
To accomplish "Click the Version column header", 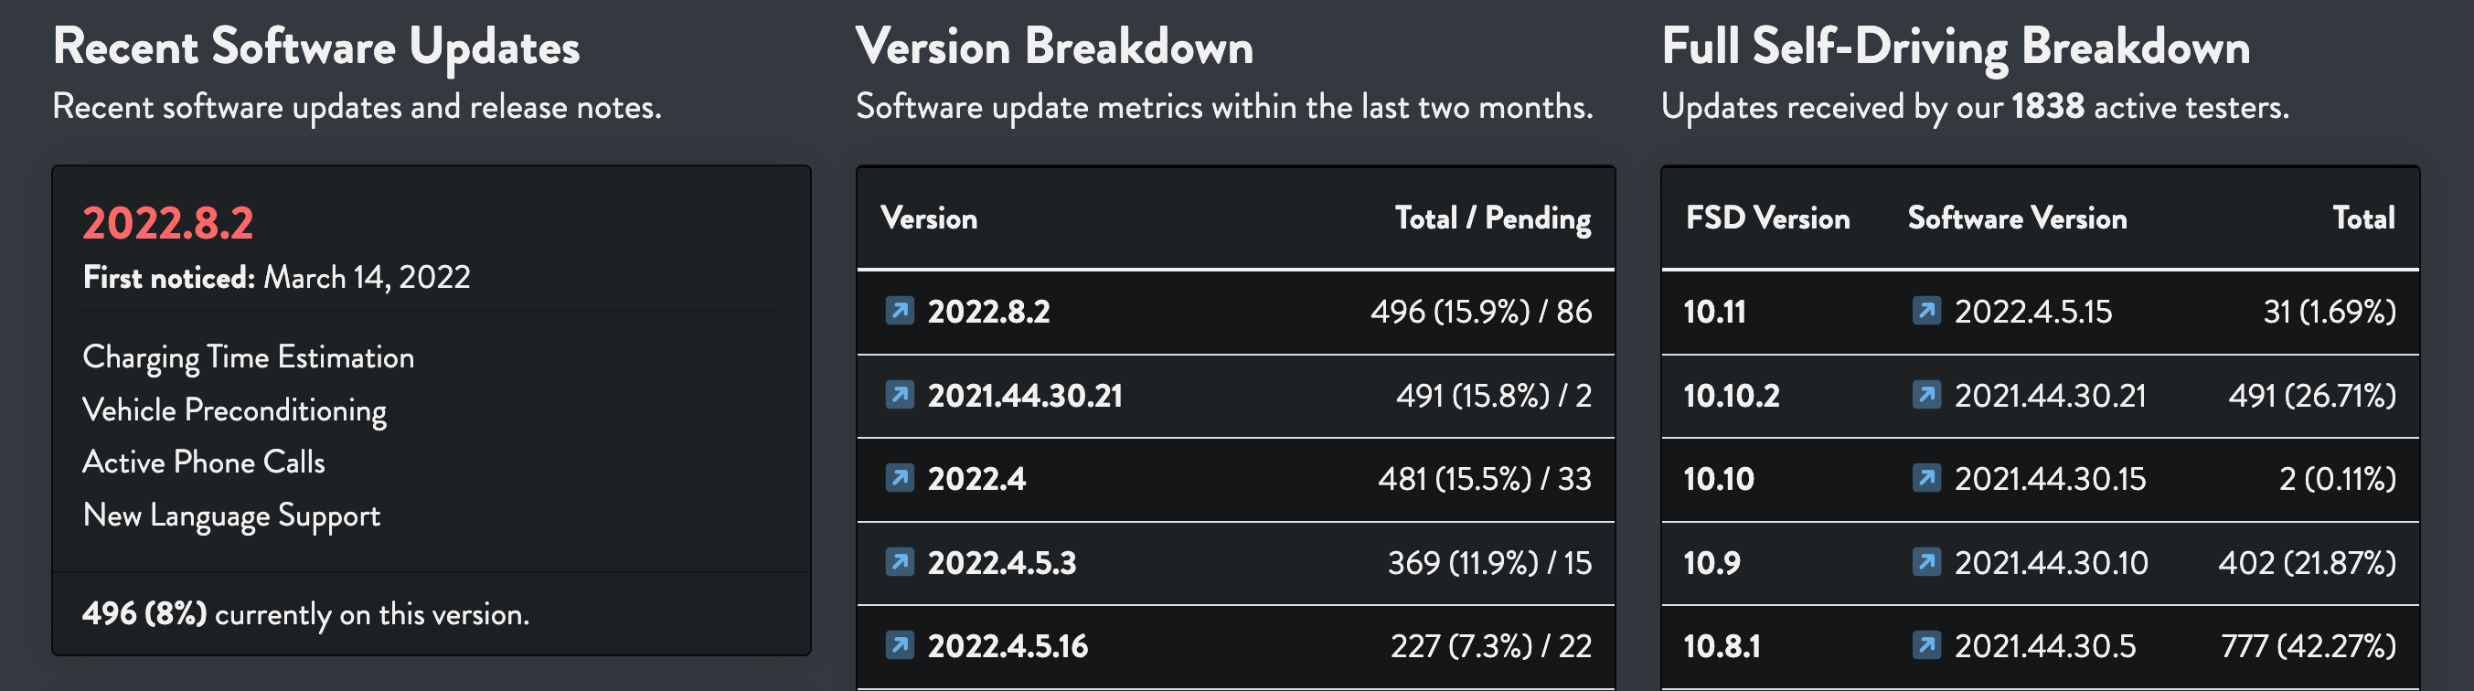I will point(929,218).
